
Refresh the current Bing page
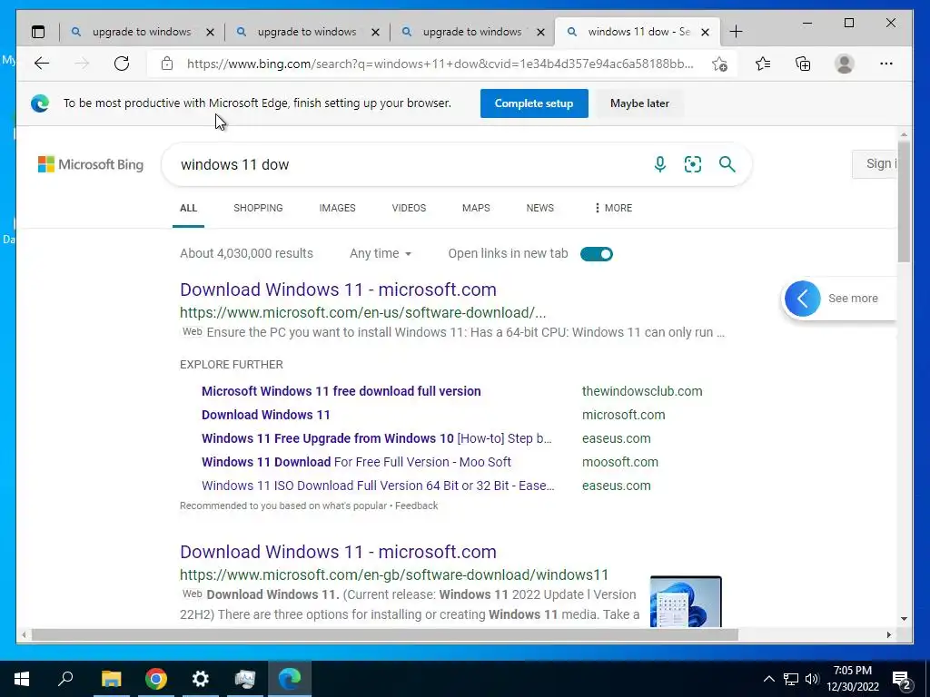coord(122,64)
